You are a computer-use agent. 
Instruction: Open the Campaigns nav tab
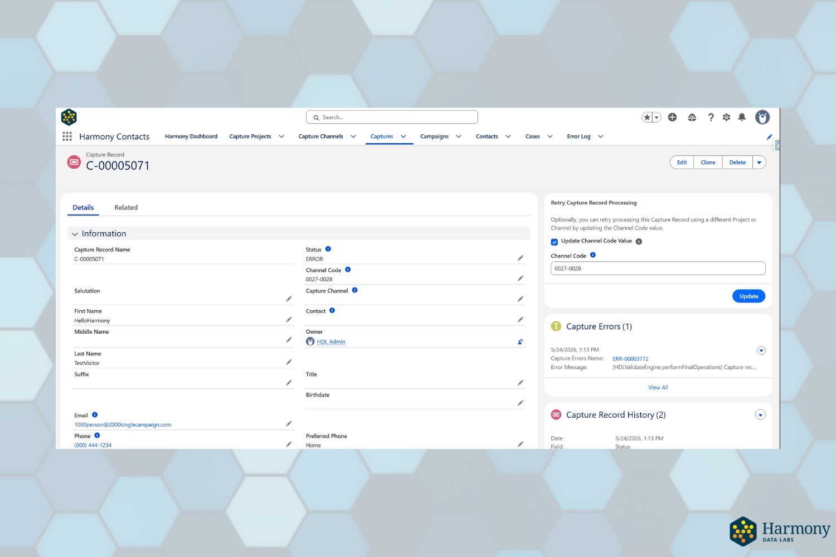434,136
